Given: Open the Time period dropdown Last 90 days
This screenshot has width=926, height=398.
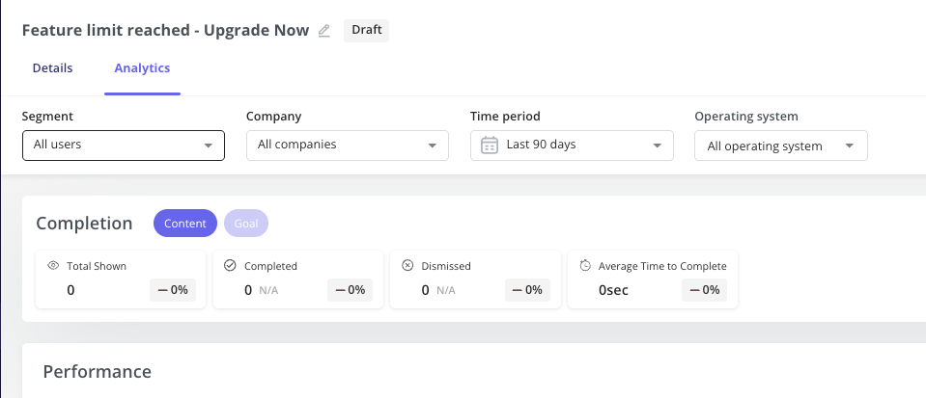Looking at the screenshot, I should tap(572, 146).
